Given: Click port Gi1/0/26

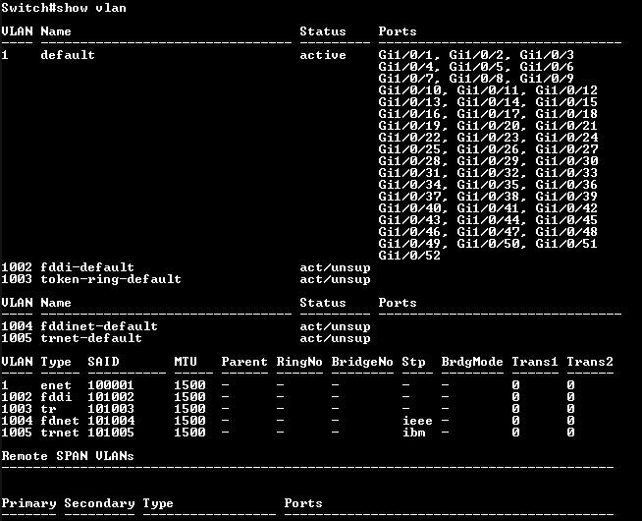Looking at the screenshot, I should tap(488, 149).
